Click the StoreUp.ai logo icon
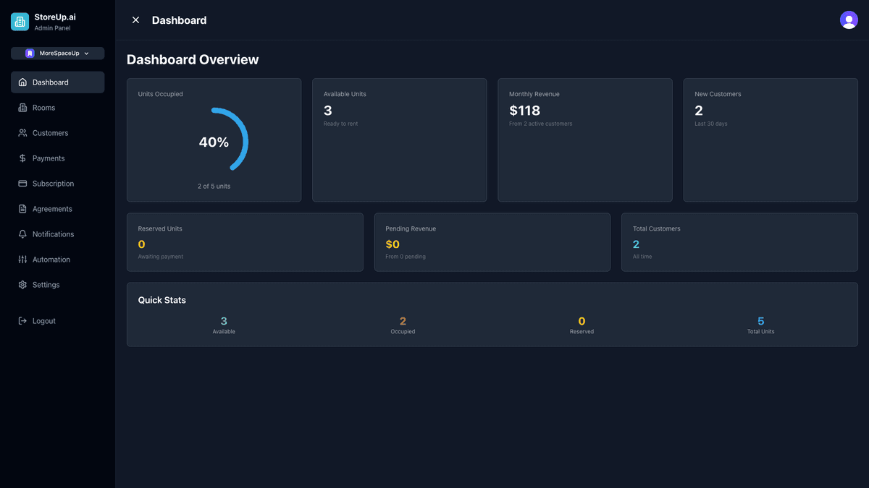Image resolution: width=869 pixels, height=488 pixels. (19, 21)
